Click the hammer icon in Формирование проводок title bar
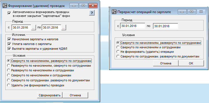This screenshot has height=103, width=209. (x=5, y=6)
